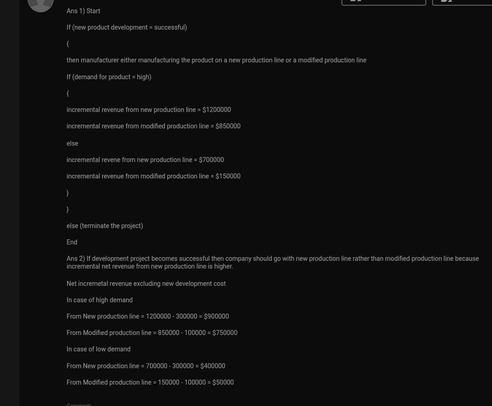
Task: Click the 'Ans 1) Start' line
Action: 83,11
